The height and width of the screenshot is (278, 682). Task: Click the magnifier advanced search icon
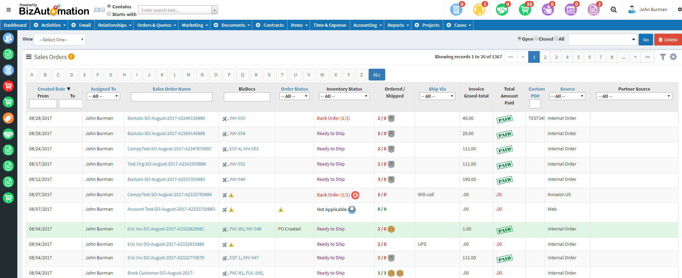click(x=614, y=10)
